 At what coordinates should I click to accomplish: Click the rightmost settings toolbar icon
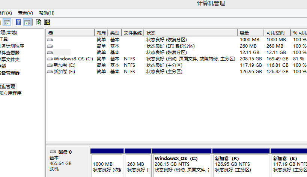[47, 22]
